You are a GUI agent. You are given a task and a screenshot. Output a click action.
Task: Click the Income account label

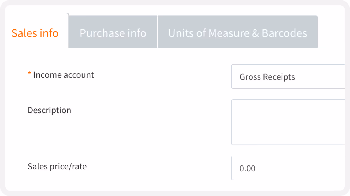coord(64,75)
